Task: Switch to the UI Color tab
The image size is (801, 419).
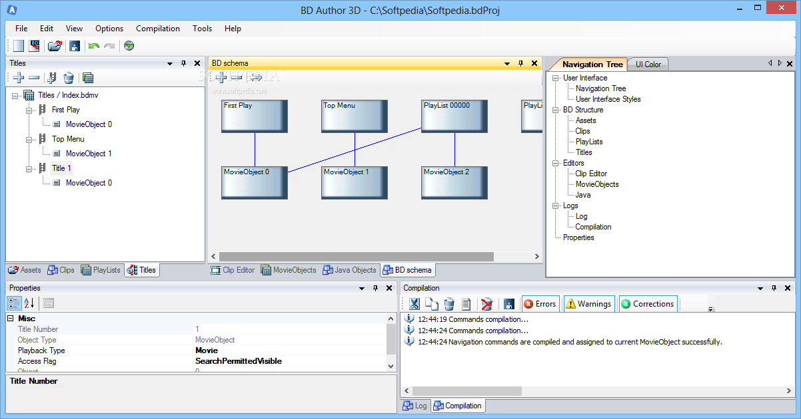Action: point(648,65)
